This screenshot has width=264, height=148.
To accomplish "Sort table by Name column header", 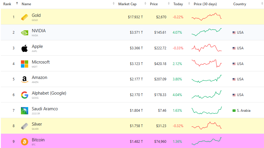I will 26,4.
